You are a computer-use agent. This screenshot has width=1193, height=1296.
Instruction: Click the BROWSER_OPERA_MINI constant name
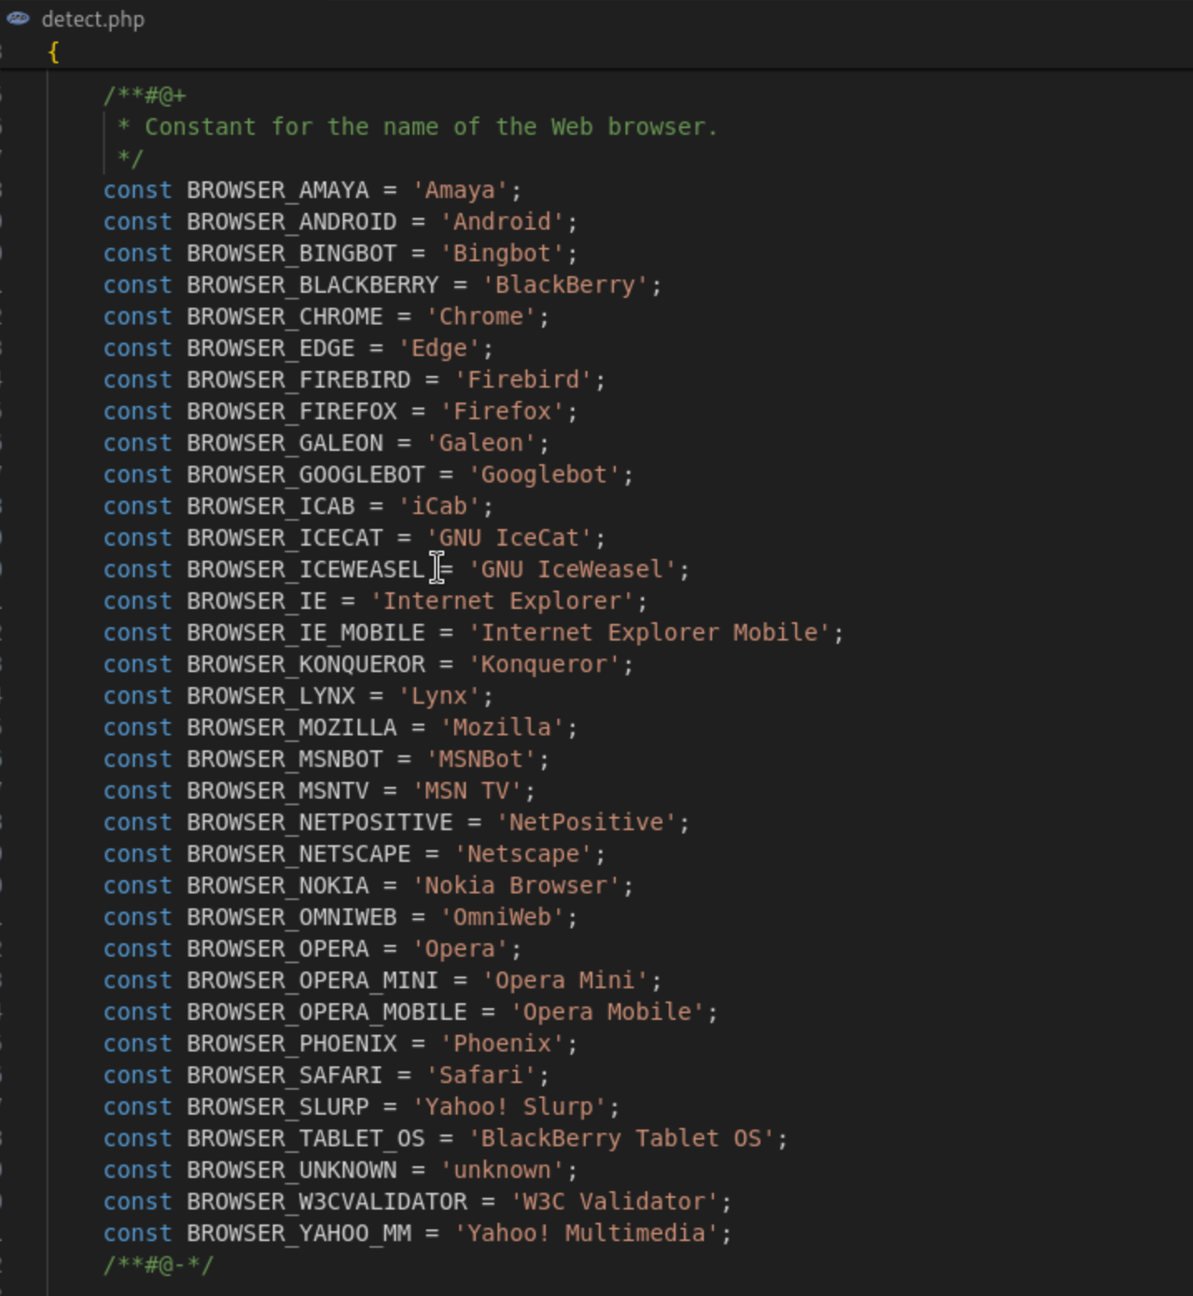[313, 981]
